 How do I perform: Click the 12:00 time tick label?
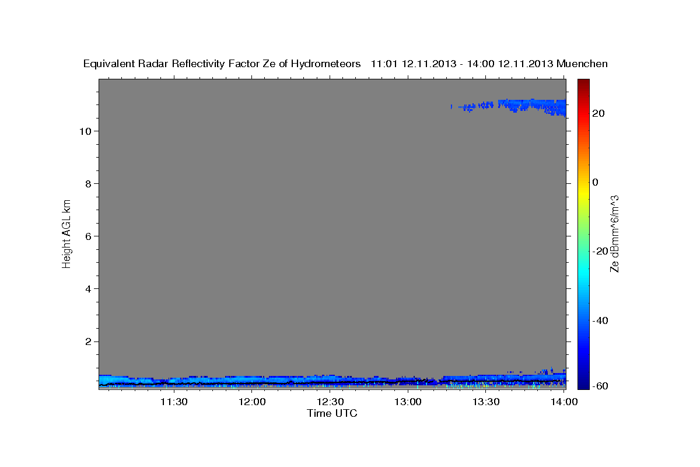tap(252, 402)
